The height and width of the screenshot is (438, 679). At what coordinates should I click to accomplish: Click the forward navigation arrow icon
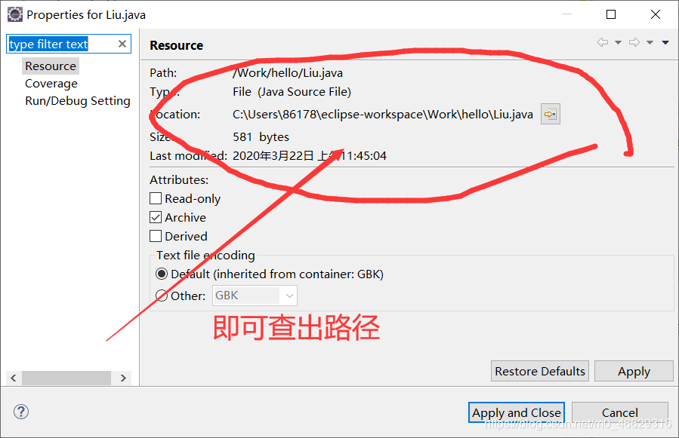click(x=634, y=42)
